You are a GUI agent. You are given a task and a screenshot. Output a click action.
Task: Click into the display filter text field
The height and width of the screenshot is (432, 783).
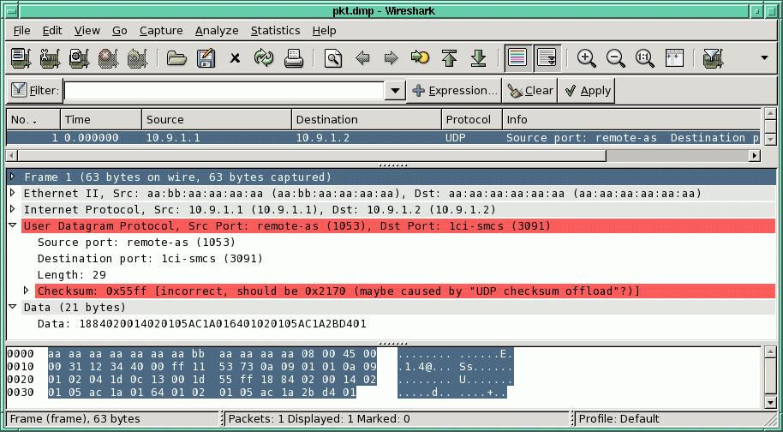click(224, 90)
